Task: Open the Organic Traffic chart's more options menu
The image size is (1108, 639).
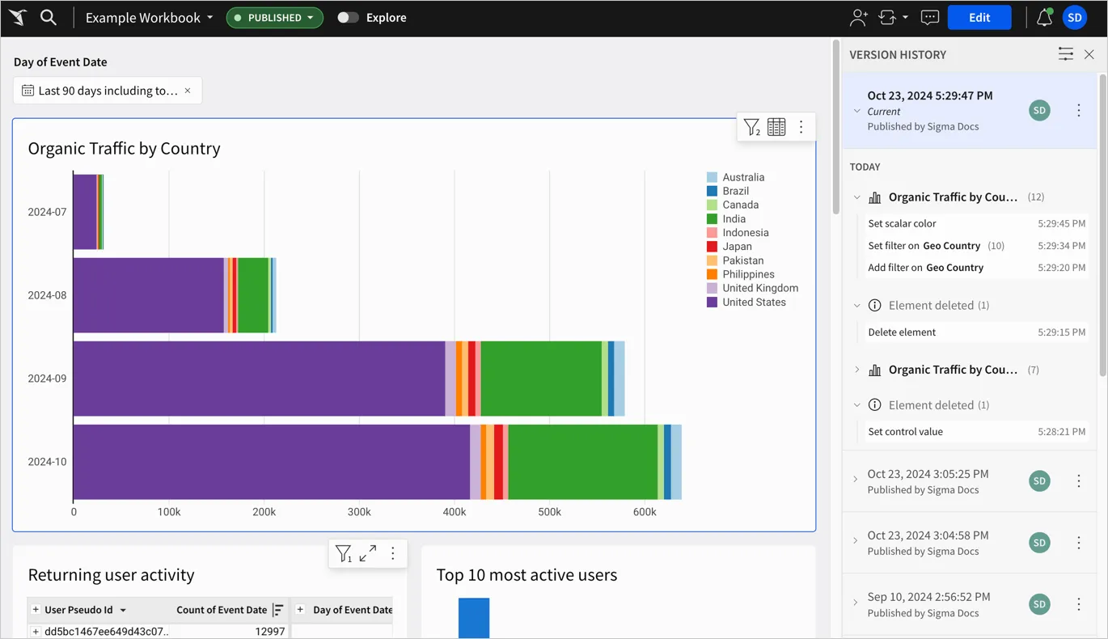Action: pos(801,127)
